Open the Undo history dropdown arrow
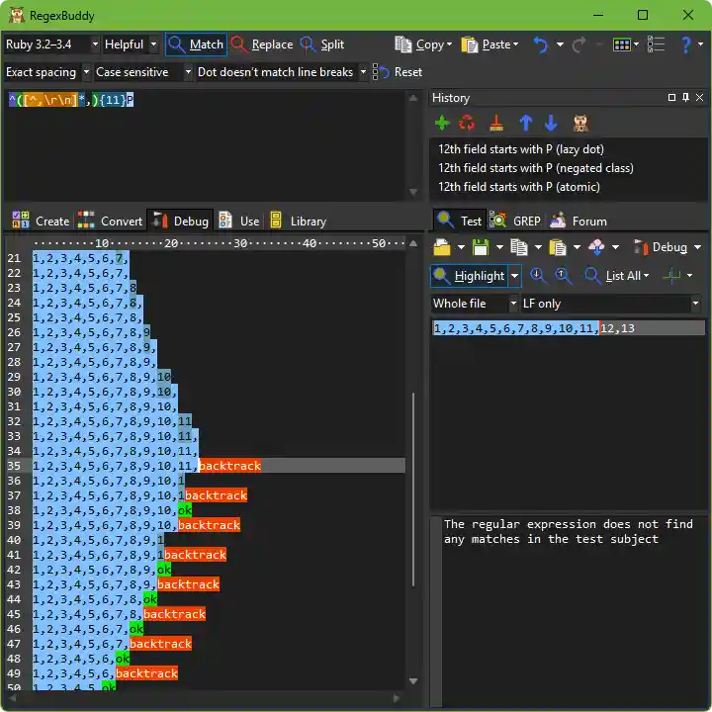712x712 pixels. [x=560, y=44]
